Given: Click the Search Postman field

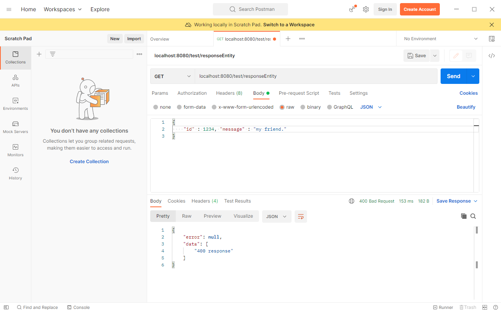Looking at the screenshot, I should click(250, 9).
